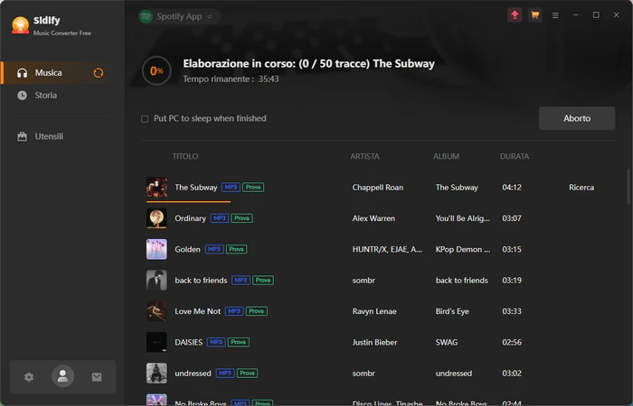Screen dimensions: 633x406
Task: Click the clock icon beside Storia
Action: [23, 96]
